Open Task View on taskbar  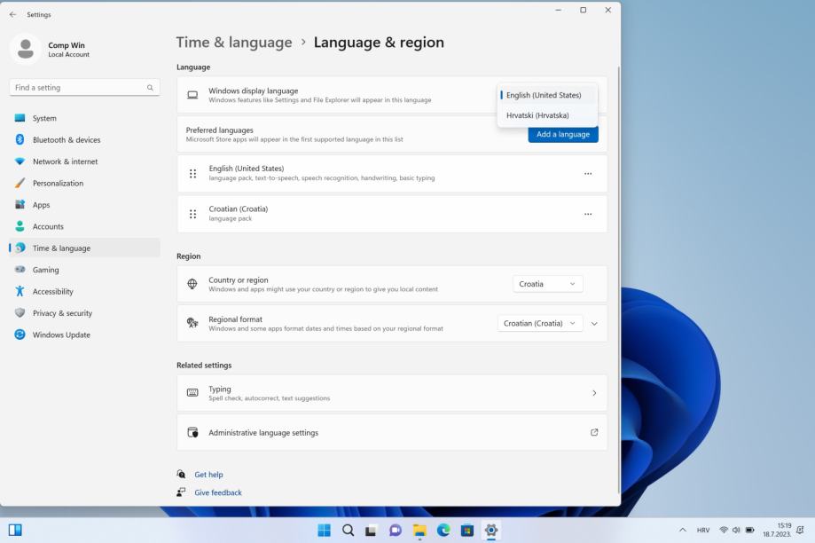[371, 531]
